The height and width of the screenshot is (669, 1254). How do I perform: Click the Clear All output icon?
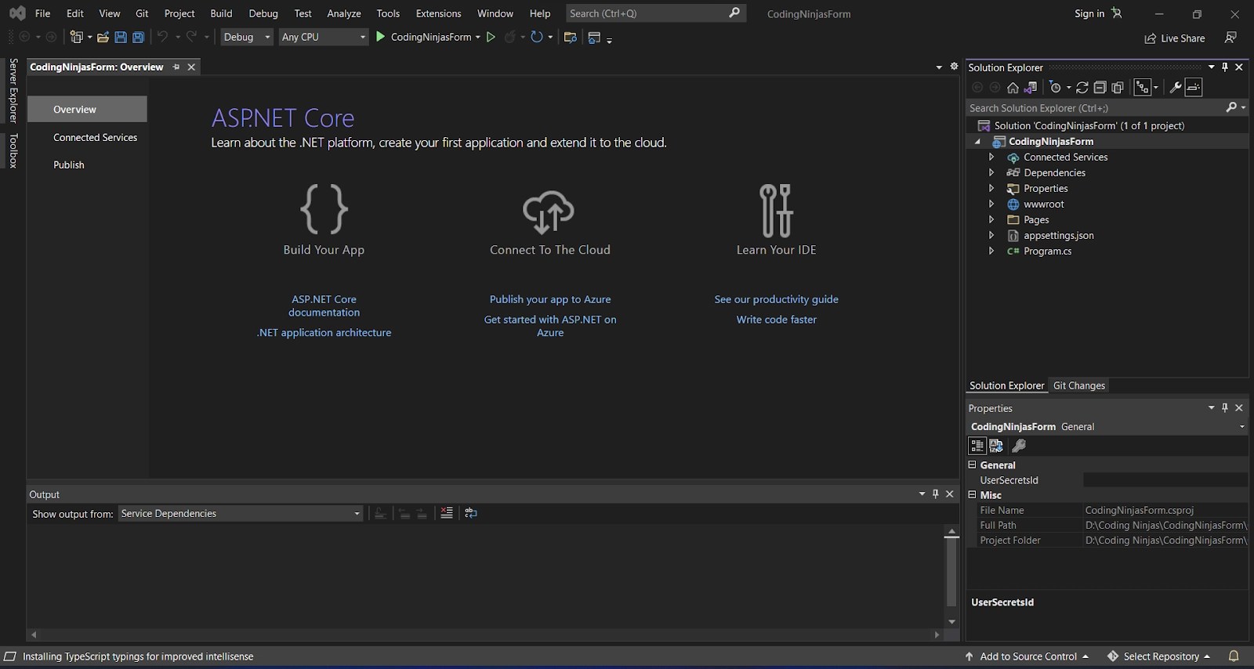[447, 513]
